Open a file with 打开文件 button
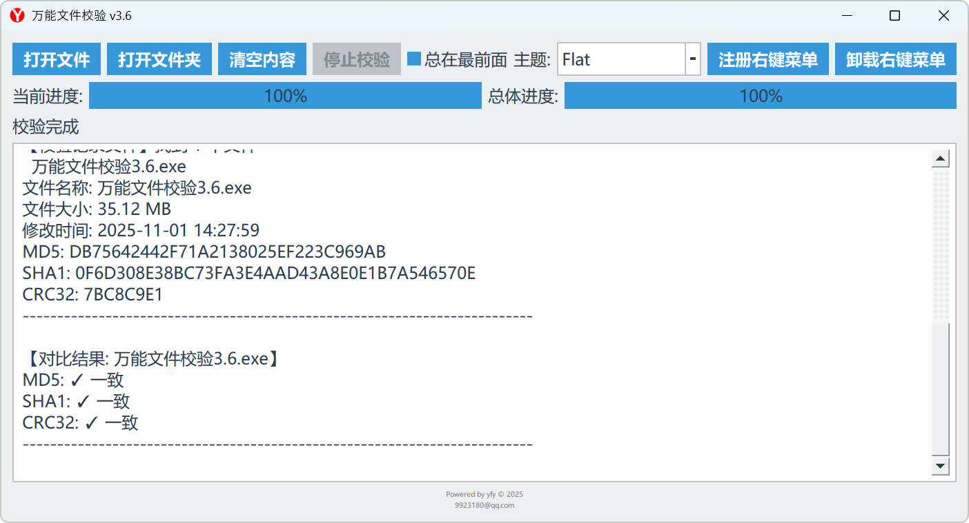This screenshot has height=523, width=969. 56,59
